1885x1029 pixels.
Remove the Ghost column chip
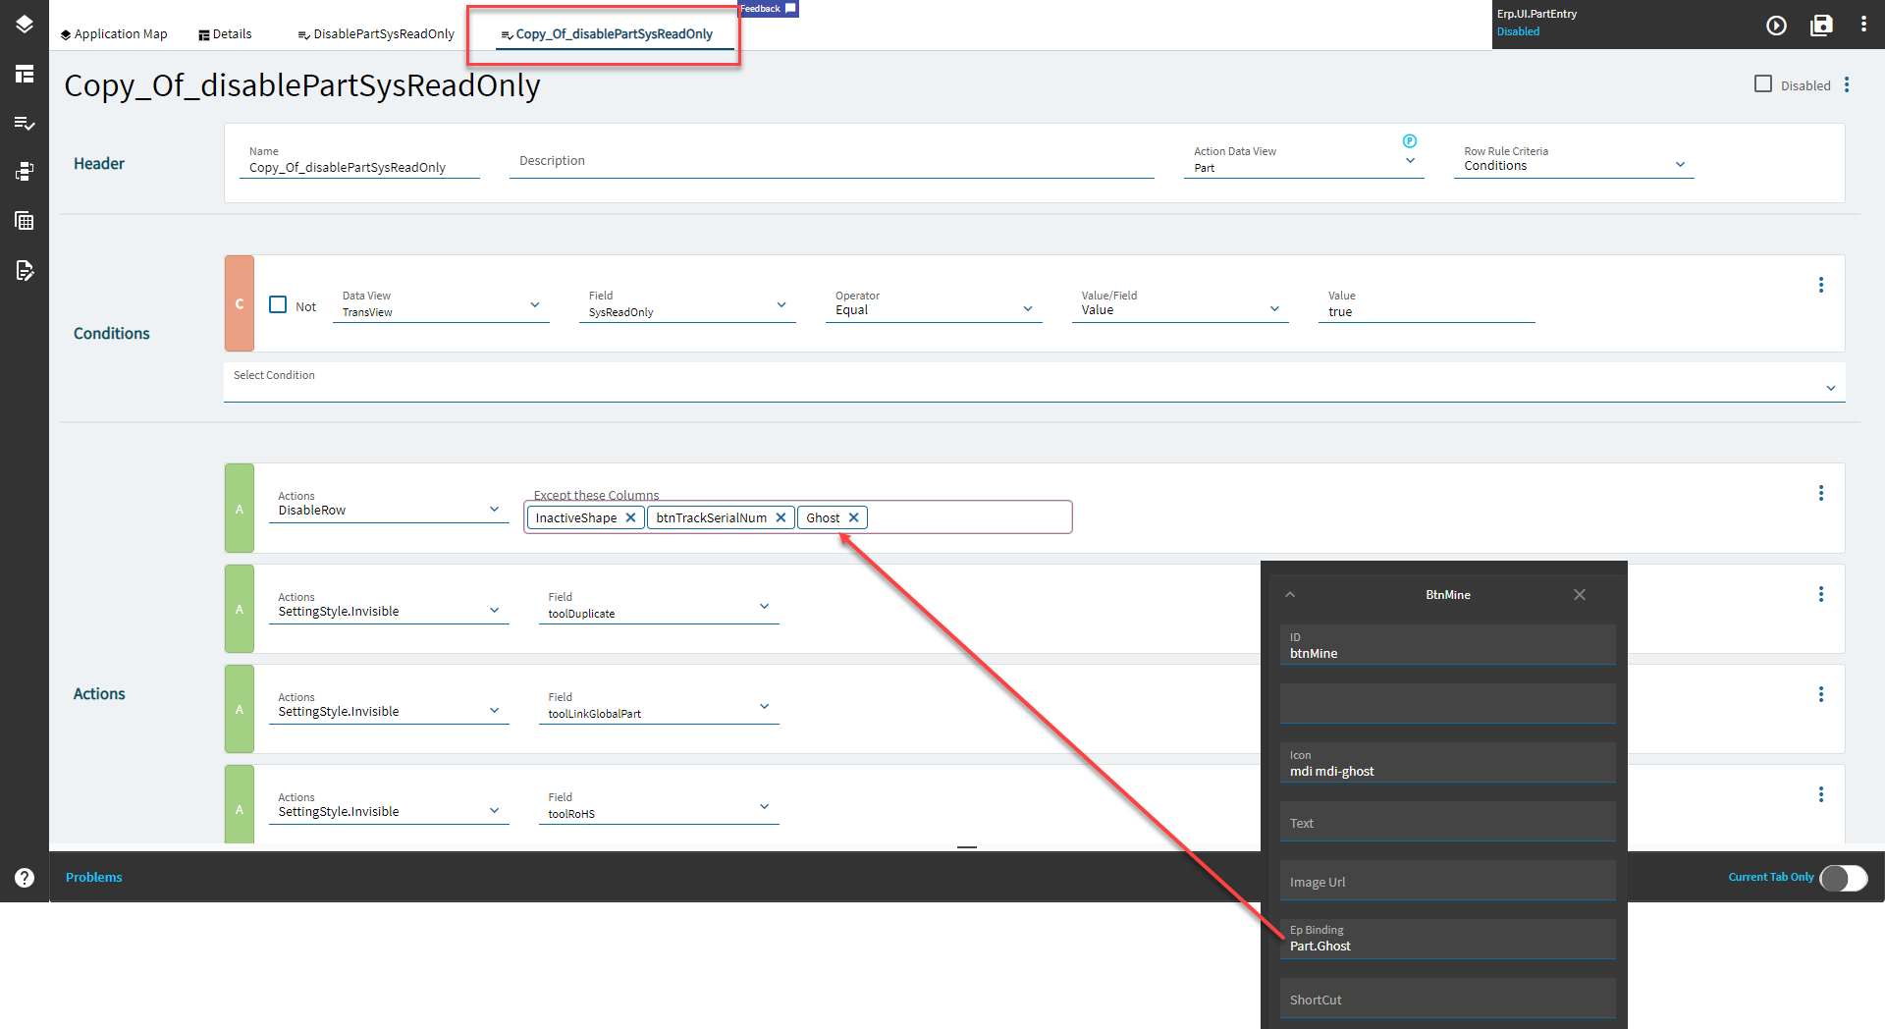click(x=853, y=517)
